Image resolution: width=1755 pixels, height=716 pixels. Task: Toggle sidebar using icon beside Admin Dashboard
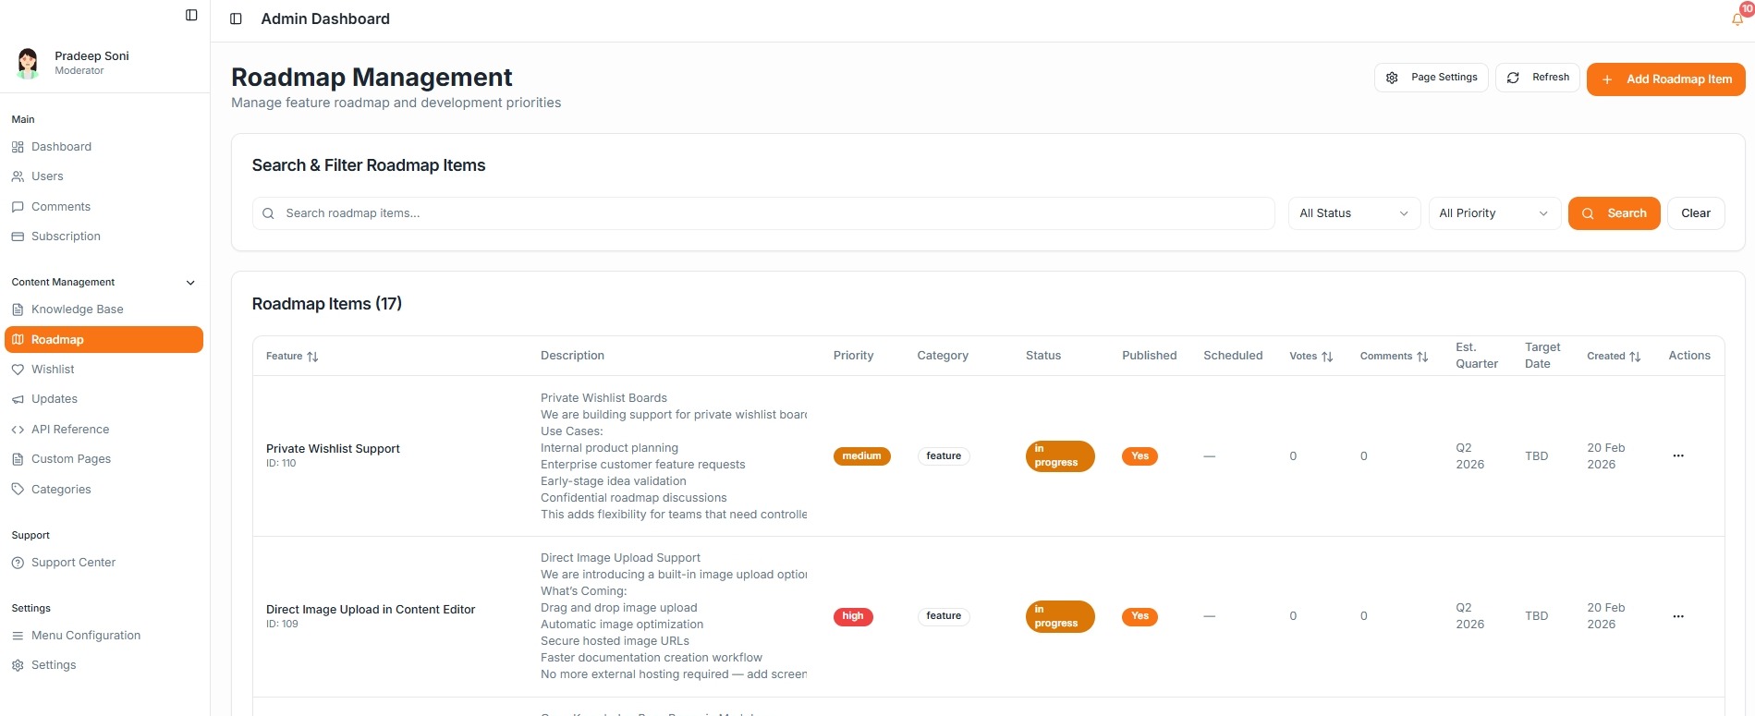pos(236,18)
